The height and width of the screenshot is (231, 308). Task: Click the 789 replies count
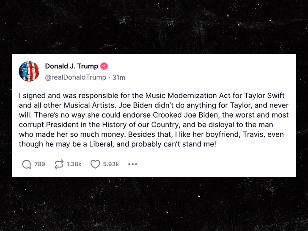(x=39, y=164)
